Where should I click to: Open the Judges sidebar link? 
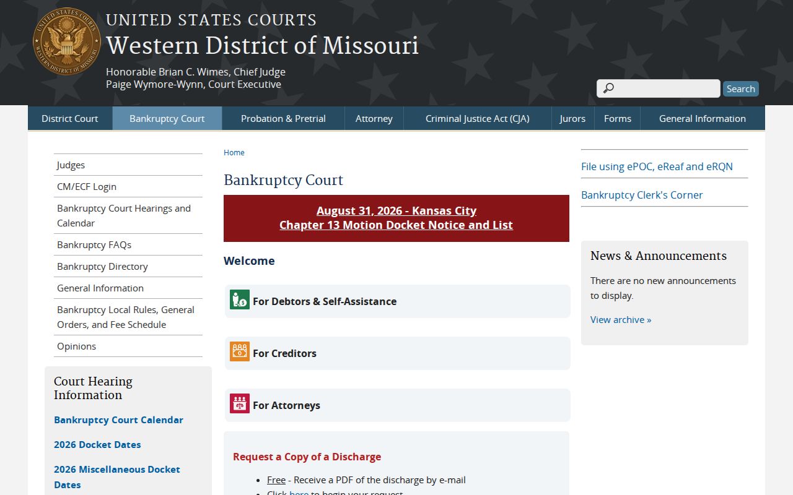[x=128, y=165]
